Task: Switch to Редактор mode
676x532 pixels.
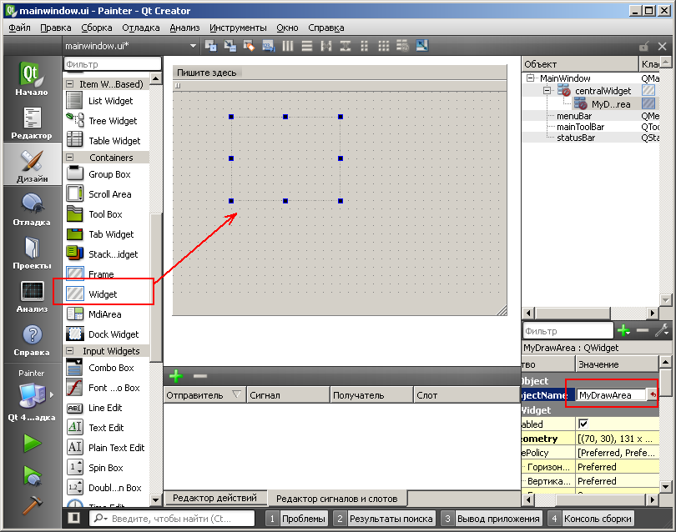Action: click(32, 123)
